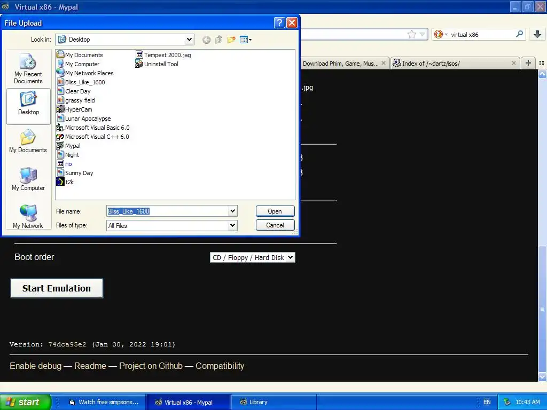Select the t2k file
Viewport: 547px width, 410px height.
coord(65,182)
